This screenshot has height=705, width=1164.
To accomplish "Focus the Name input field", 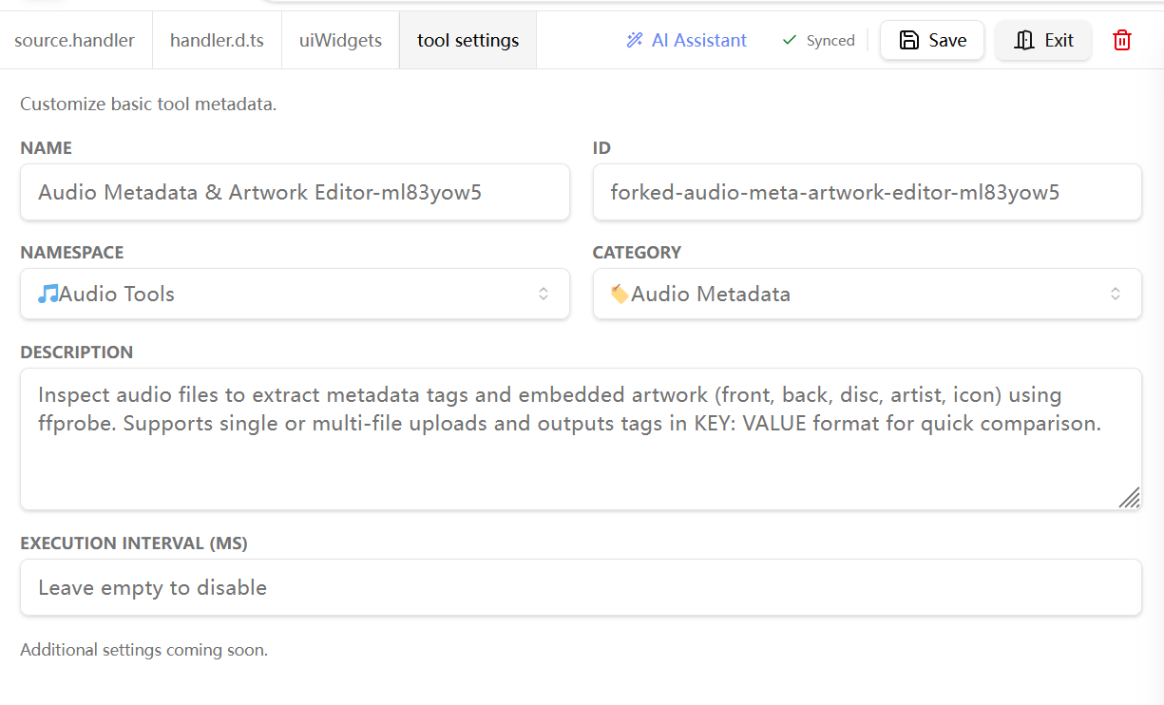I will pyautogui.click(x=295, y=192).
